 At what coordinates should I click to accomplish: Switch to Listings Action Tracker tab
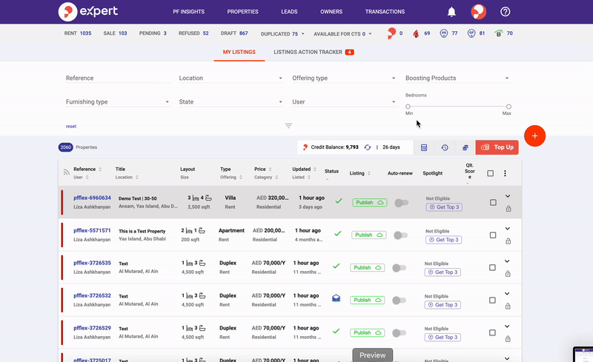(x=313, y=53)
